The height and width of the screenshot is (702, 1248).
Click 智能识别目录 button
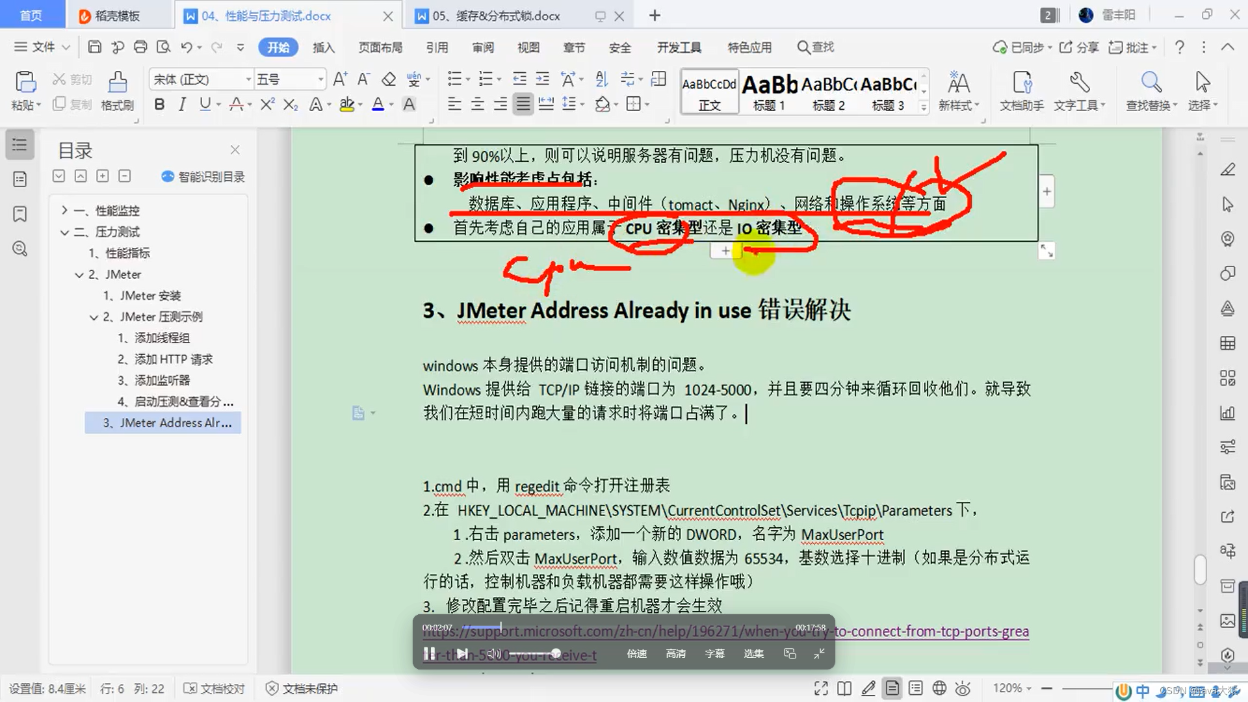tap(203, 176)
